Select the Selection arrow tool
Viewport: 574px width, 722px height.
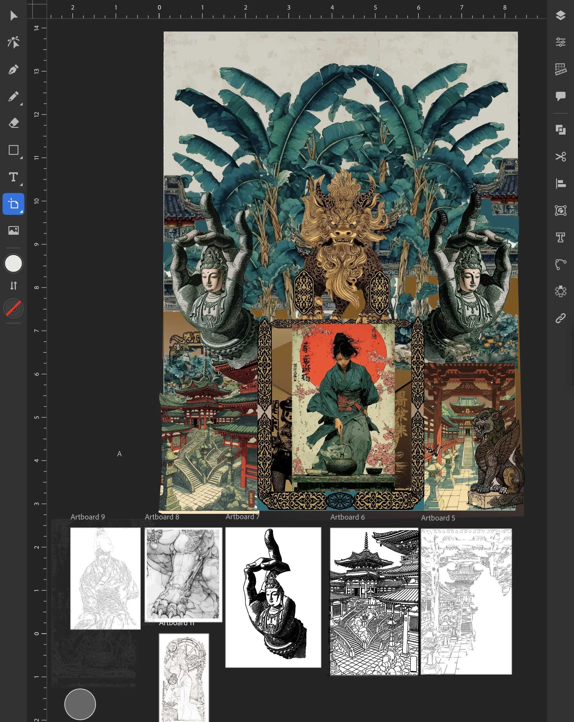coord(13,15)
